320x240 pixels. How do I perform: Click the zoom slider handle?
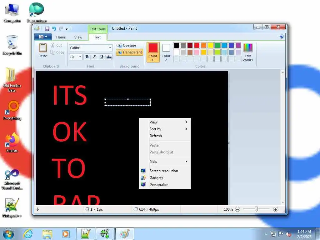pyautogui.click(x=256, y=209)
